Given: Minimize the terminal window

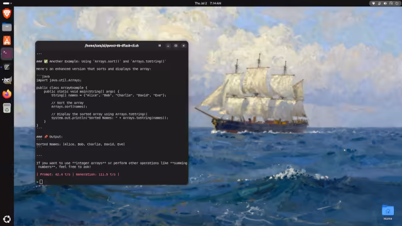Looking at the screenshot, I should (168, 46).
